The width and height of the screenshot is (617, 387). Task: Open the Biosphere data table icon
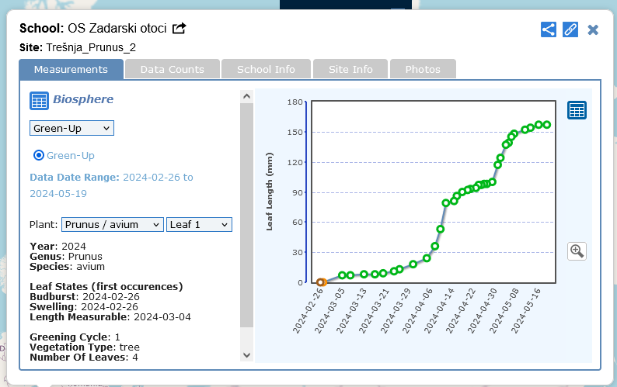(39, 100)
